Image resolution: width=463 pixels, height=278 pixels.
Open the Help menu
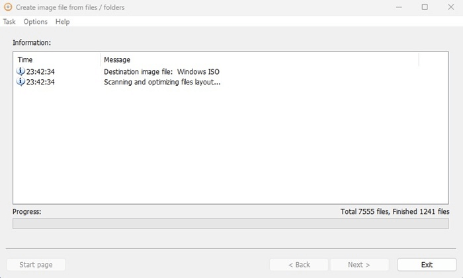click(x=62, y=22)
